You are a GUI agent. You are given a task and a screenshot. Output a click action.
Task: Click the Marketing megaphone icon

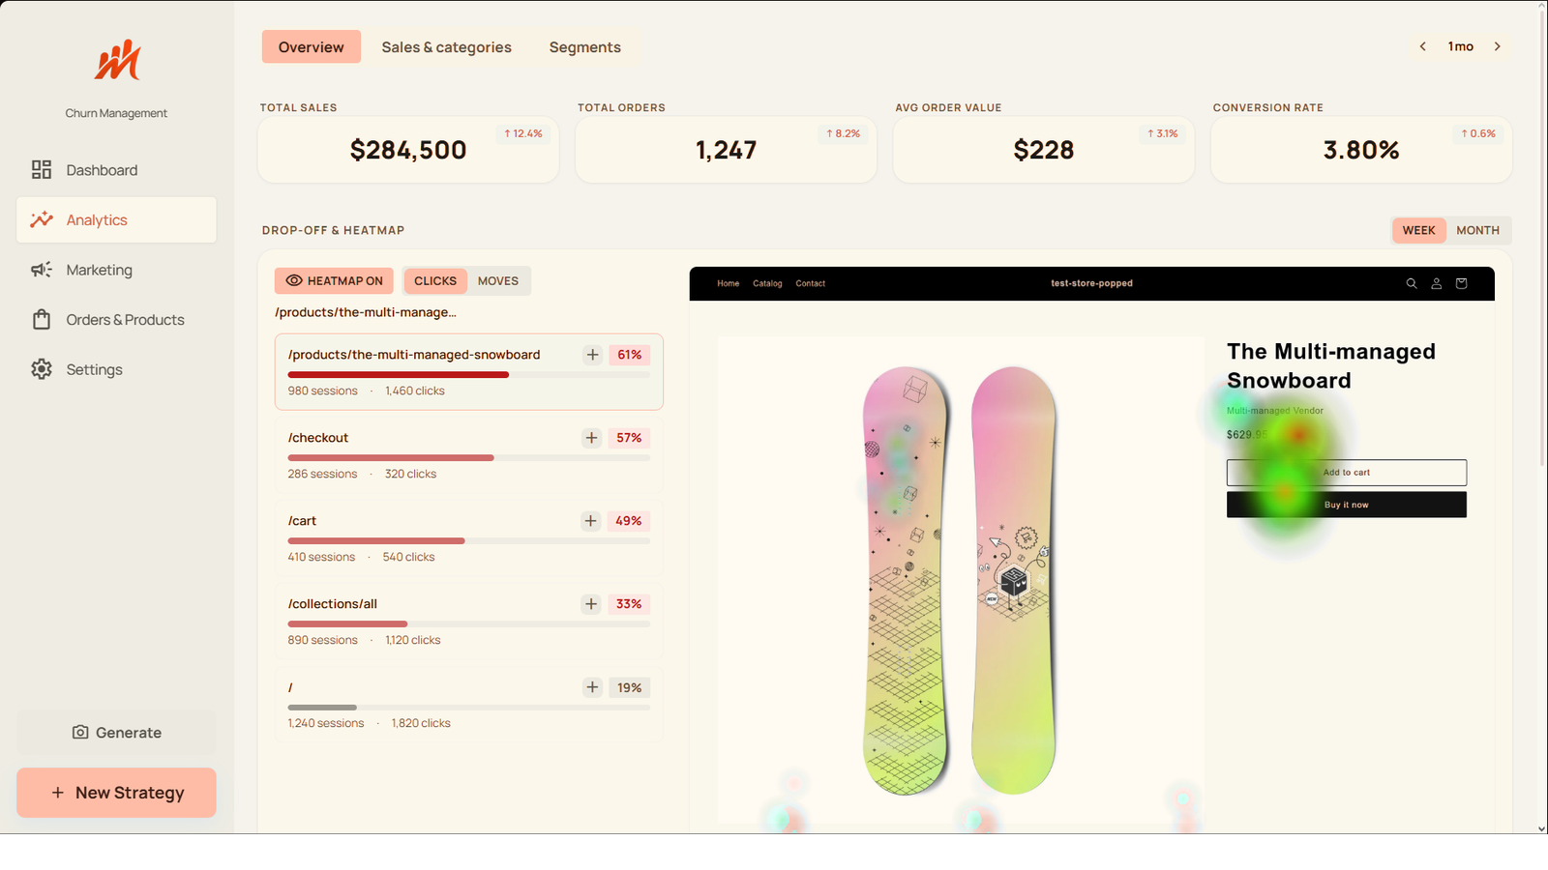[42, 270]
